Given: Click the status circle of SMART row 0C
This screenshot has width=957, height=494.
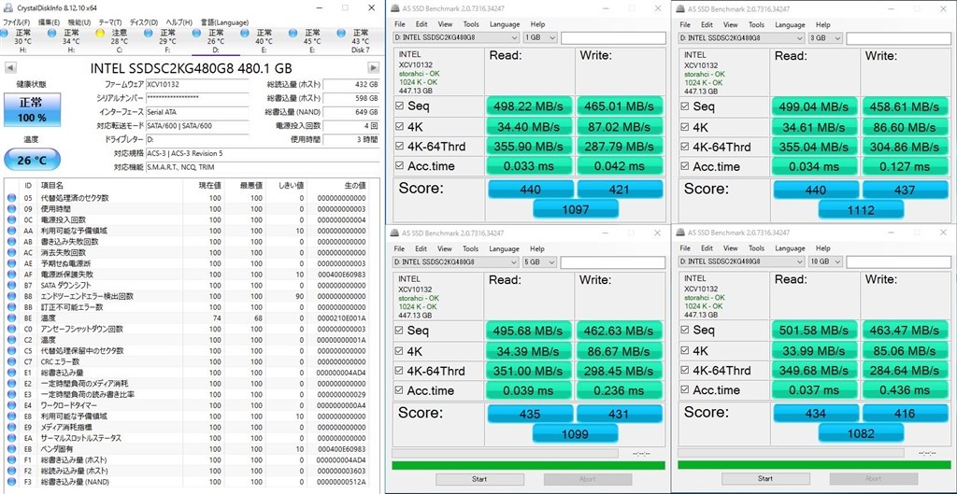Looking at the screenshot, I should [x=11, y=219].
